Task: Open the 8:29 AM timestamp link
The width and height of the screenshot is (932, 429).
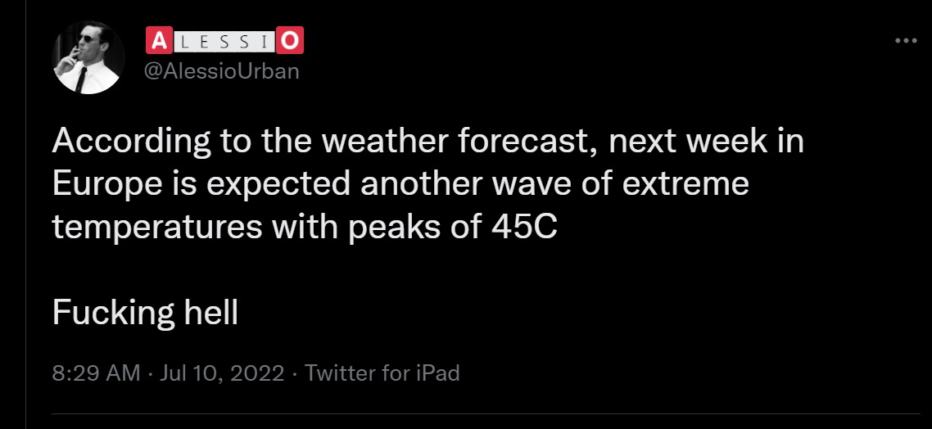Action: coord(96,373)
